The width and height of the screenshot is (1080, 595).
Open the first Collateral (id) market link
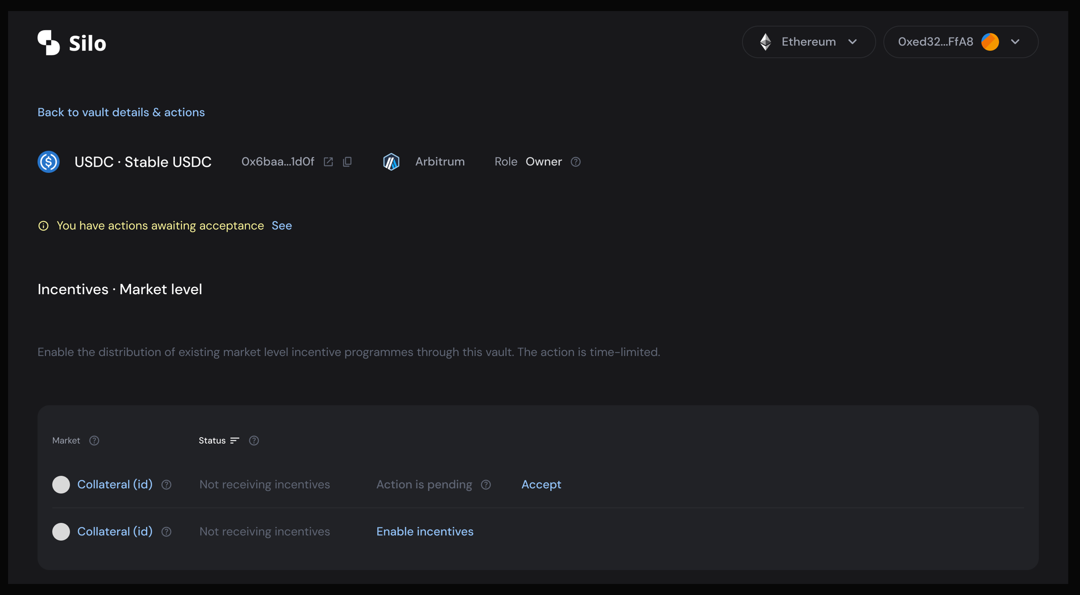pyautogui.click(x=115, y=484)
